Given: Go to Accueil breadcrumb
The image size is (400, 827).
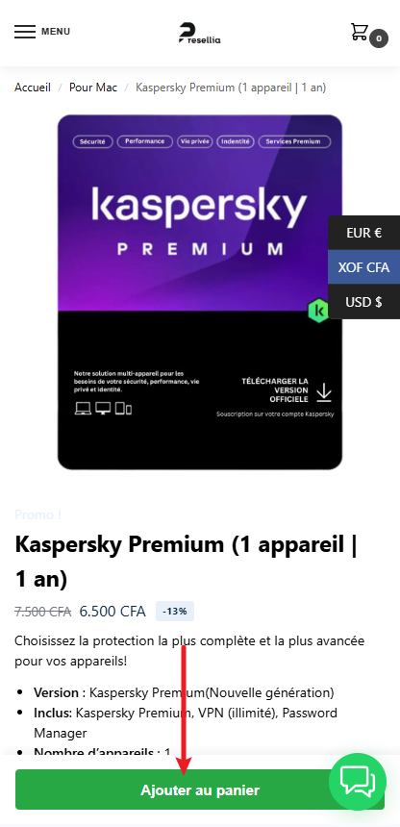Looking at the screenshot, I should [33, 88].
